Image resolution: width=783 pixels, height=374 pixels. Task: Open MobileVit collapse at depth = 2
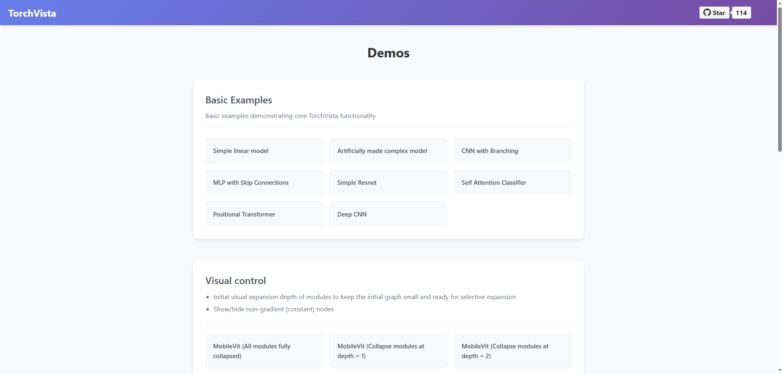(x=512, y=351)
